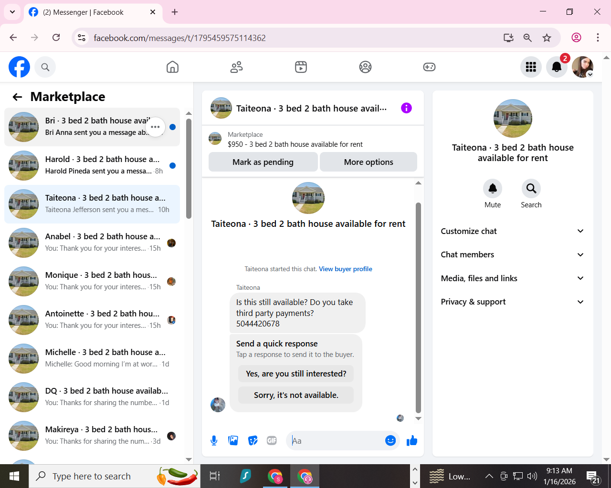611x488 pixels.
Task: Open browser zoom magnifier icon
Action: [x=527, y=38]
